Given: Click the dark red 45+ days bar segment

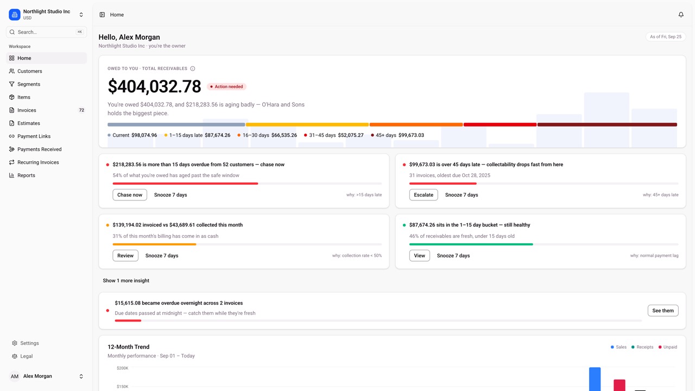Looking at the screenshot, I should coord(607,125).
